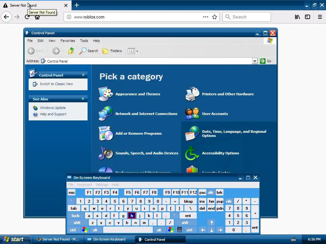Image resolution: width=326 pixels, height=244 pixels.
Task: Open User Accounts icon
Action: (x=193, y=113)
